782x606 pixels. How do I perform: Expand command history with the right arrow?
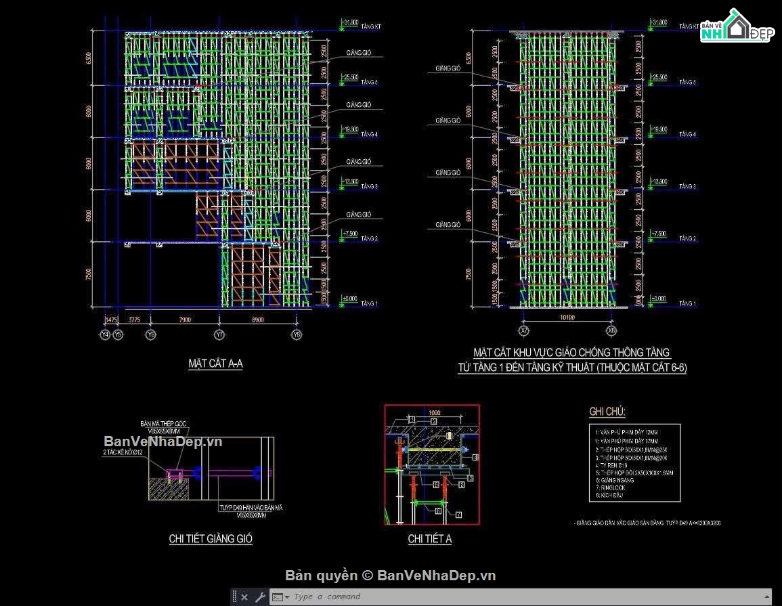(x=766, y=597)
